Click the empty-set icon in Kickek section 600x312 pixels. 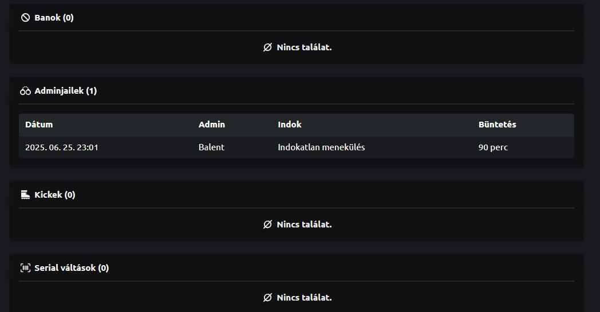[x=267, y=225]
